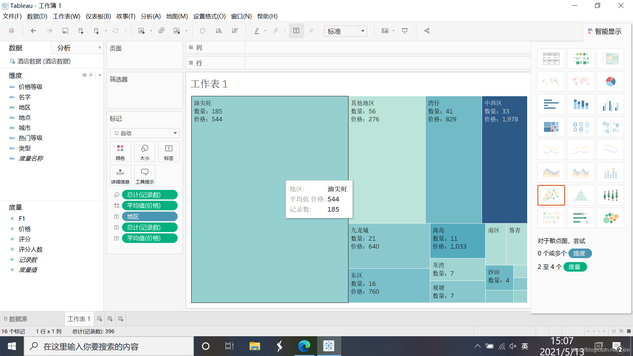Click the undo back arrow
633x356 pixels.
coord(33,31)
